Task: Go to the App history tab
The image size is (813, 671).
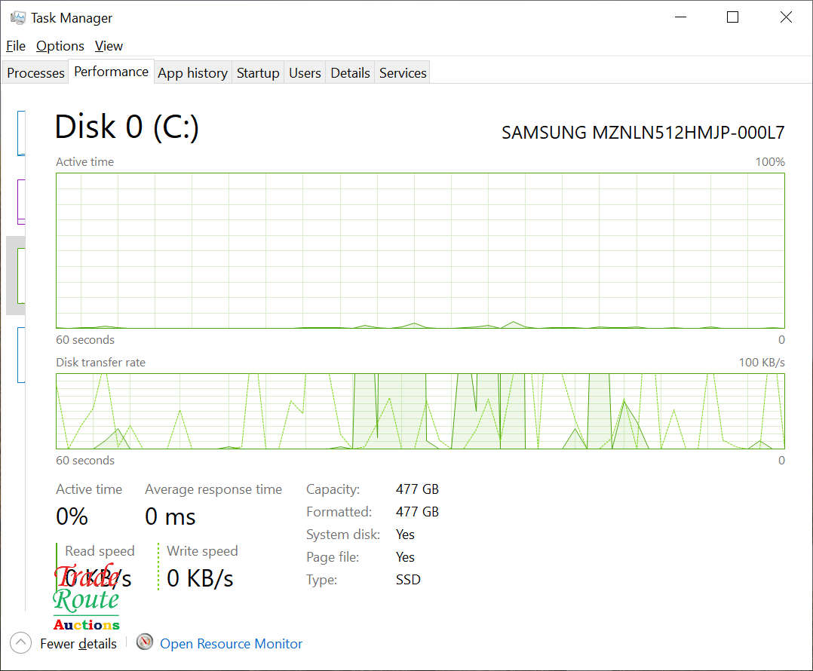Action: (x=192, y=73)
